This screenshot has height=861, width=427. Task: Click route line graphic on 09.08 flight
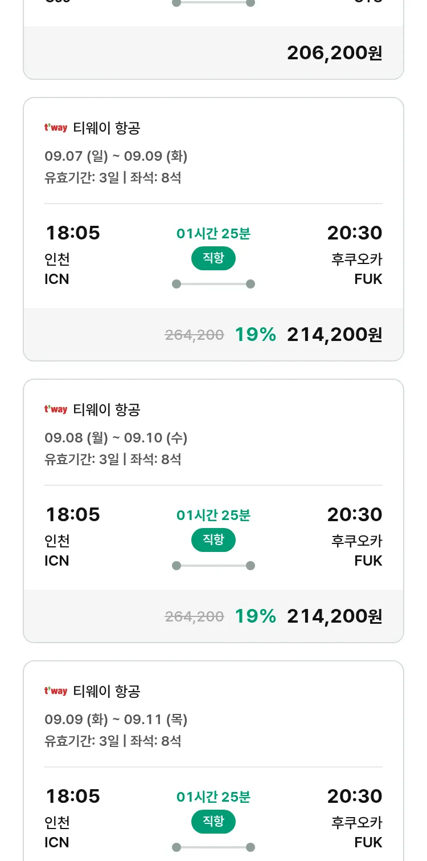pyautogui.click(x=213, y=566)
